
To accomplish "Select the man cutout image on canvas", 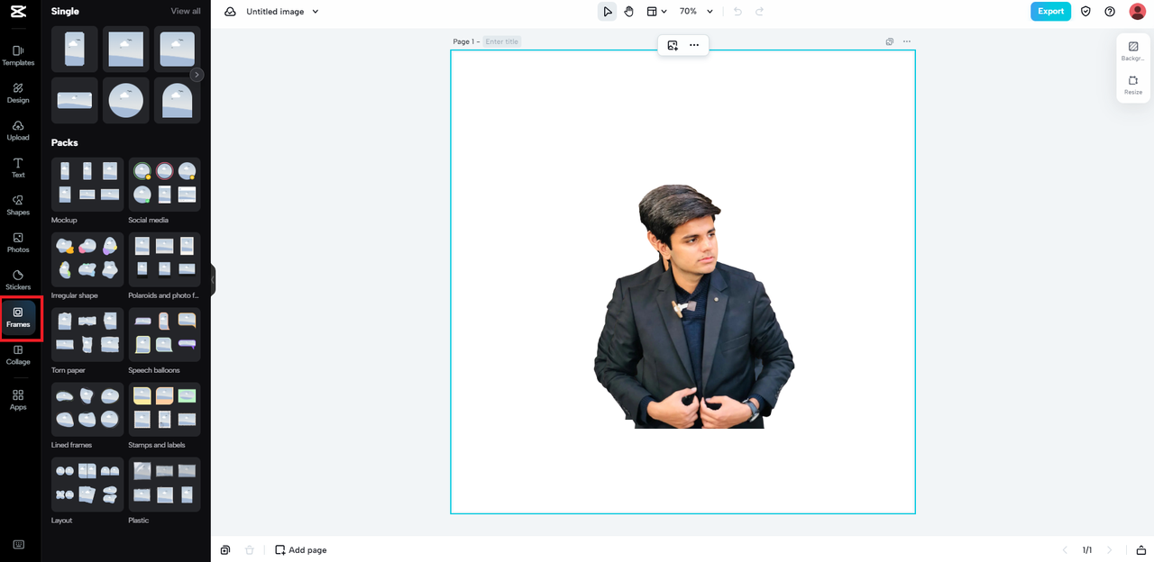I will click(693, 306).
